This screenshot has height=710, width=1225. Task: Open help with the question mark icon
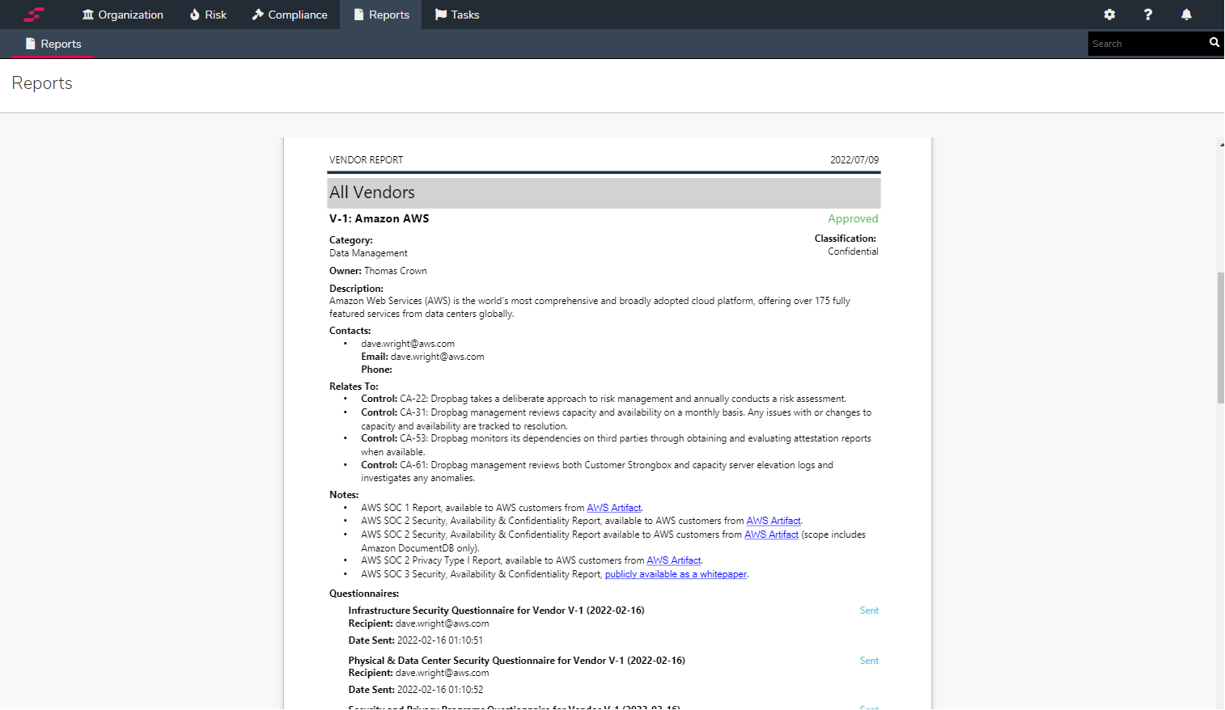tap(1147, 15)
